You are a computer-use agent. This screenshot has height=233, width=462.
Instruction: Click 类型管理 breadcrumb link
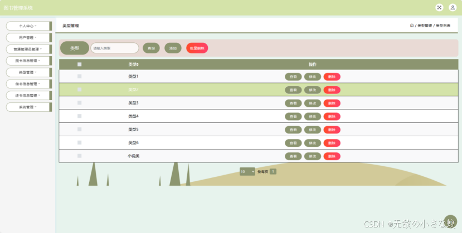tap(425, 26)
